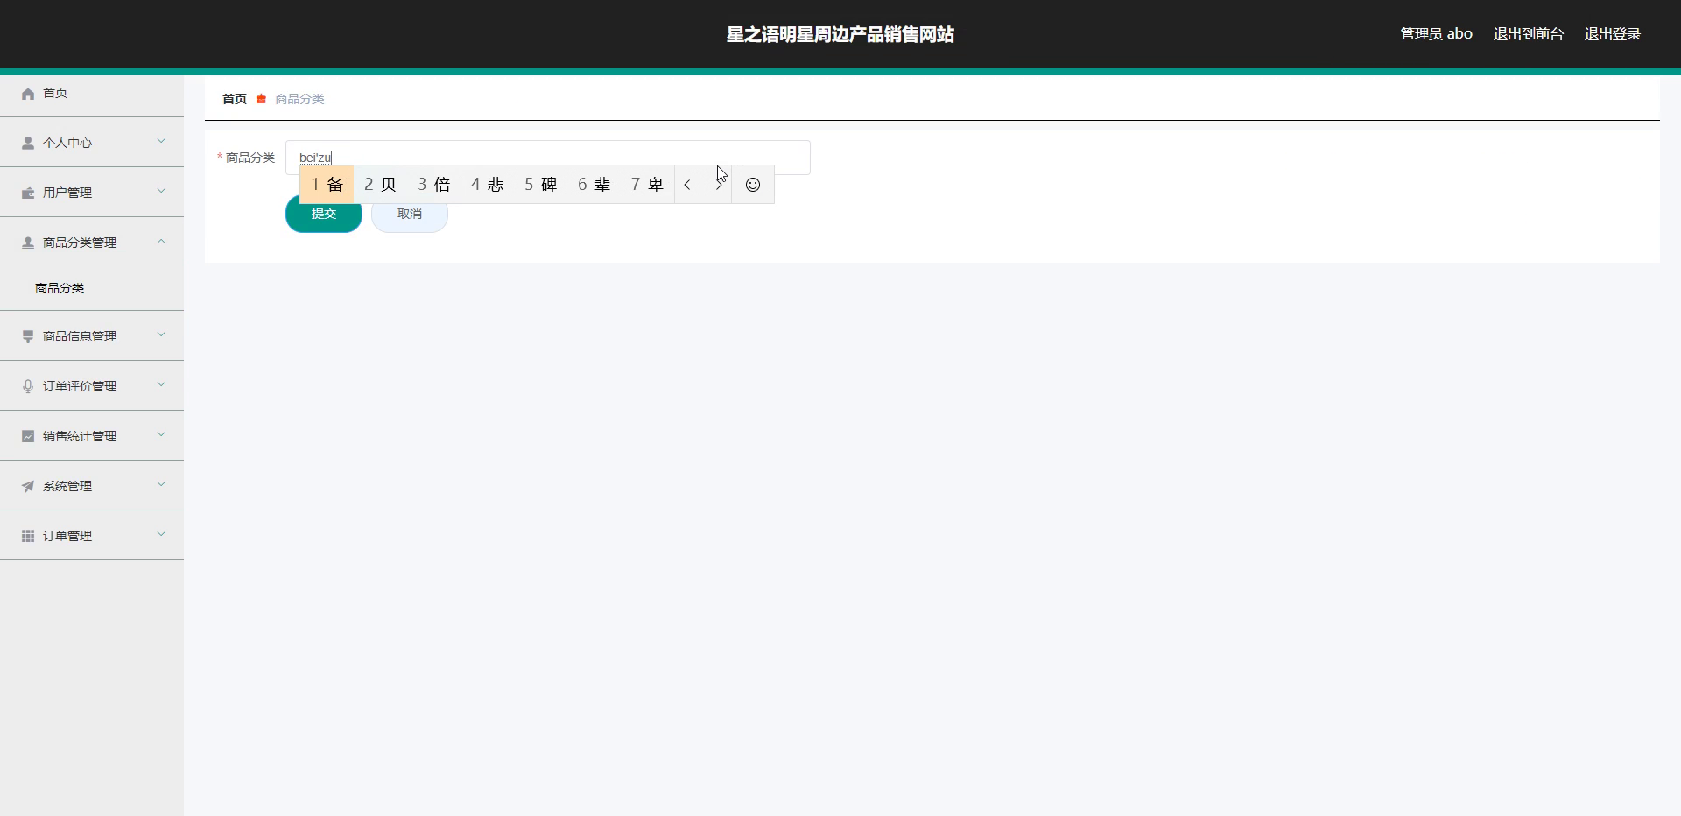Go to next IME candidate page
Viewport: 1681px width, 816px height.
[719, 185]
